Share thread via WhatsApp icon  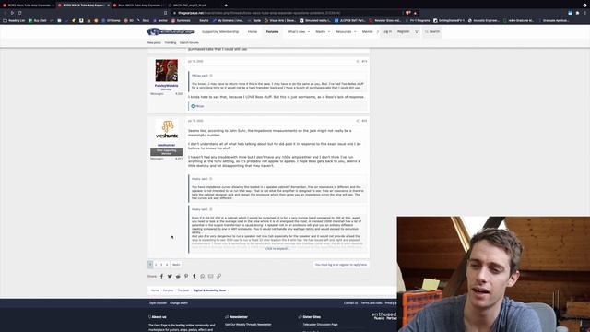tap(203, 276)
